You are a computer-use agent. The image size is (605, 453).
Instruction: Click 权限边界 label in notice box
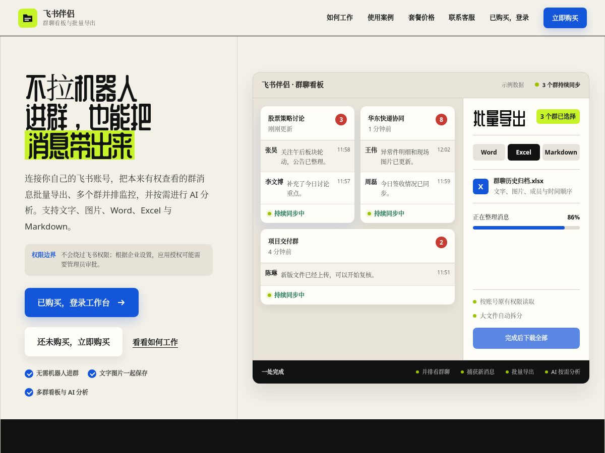pyautogui.click(x=44, y=255)
